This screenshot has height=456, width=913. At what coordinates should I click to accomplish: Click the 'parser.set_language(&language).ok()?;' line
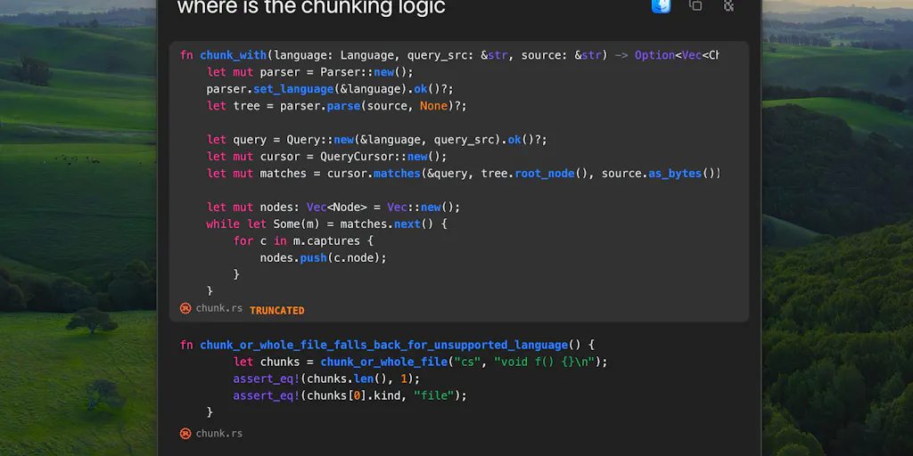330,90
